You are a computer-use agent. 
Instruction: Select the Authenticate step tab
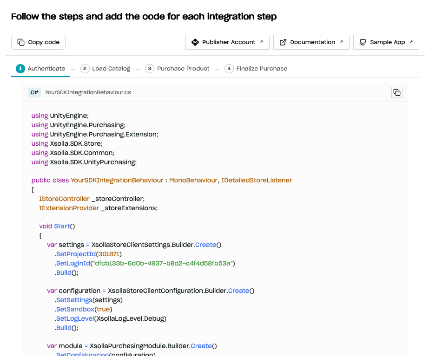pyautogui.click(x=41, y=69)
